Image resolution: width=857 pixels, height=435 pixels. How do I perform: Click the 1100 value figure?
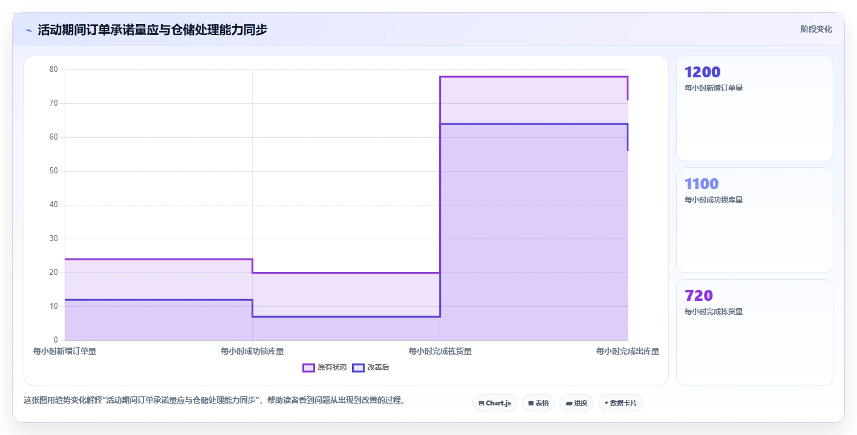(702, 184)
